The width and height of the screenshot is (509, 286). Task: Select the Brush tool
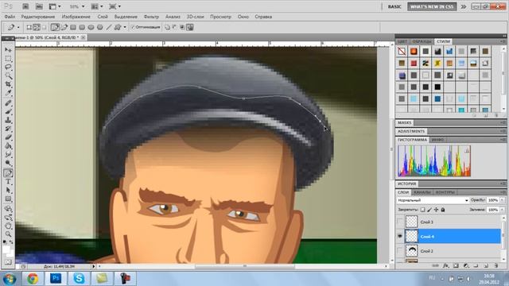click(8, 112)
